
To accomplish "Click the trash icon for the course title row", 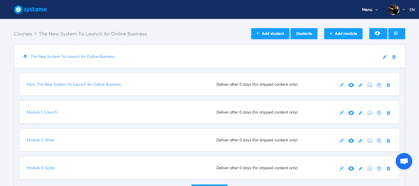I will click(x=394, y=57).
